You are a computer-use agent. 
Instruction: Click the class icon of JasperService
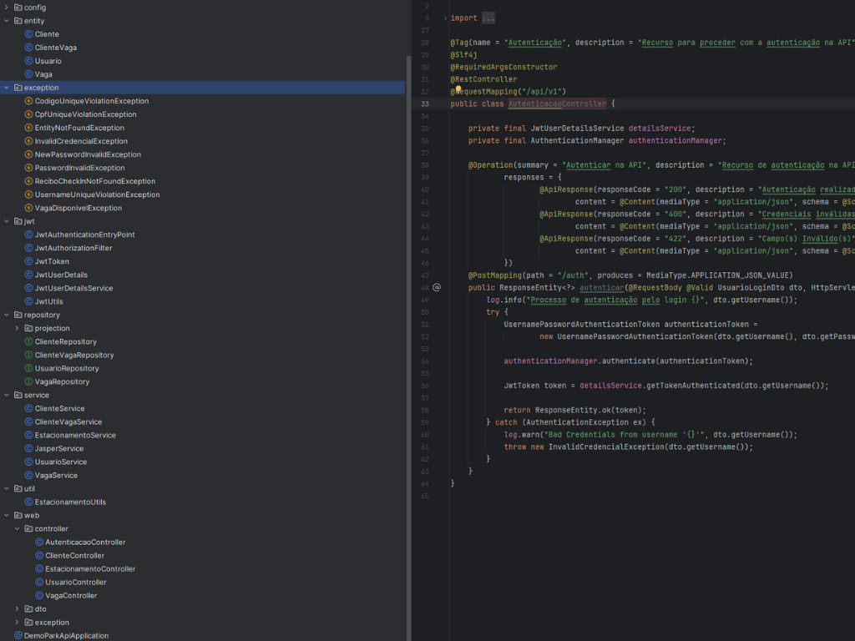pos(29,448)
